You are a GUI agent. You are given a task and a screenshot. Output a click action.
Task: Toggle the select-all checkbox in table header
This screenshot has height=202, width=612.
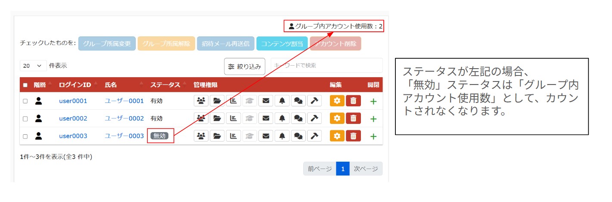[x=25, y=85]
